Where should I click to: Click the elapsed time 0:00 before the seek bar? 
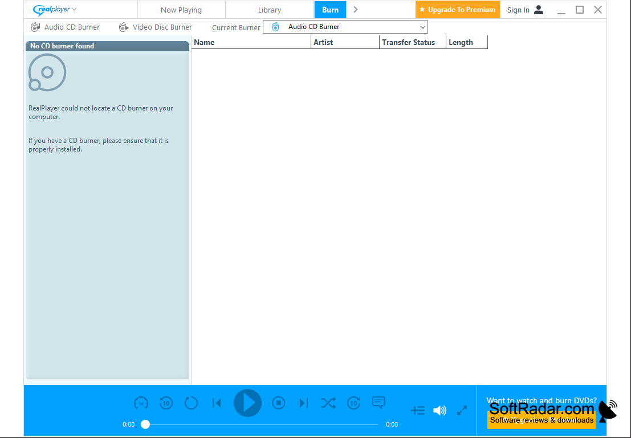tap(128, 424)
